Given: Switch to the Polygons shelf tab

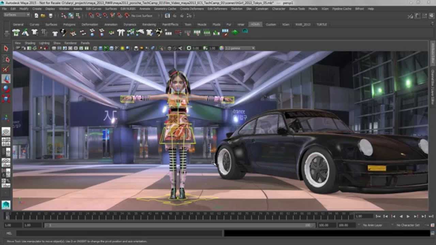Looking at the screenshot, I should point(69,24).
